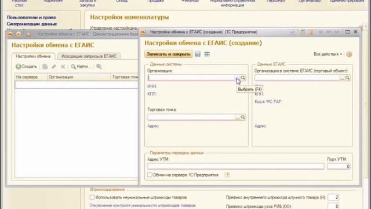Viewport: 371px width, 209px height.
Task: Save the record with the floppy disk icon
Action: (x=198, y=54)
